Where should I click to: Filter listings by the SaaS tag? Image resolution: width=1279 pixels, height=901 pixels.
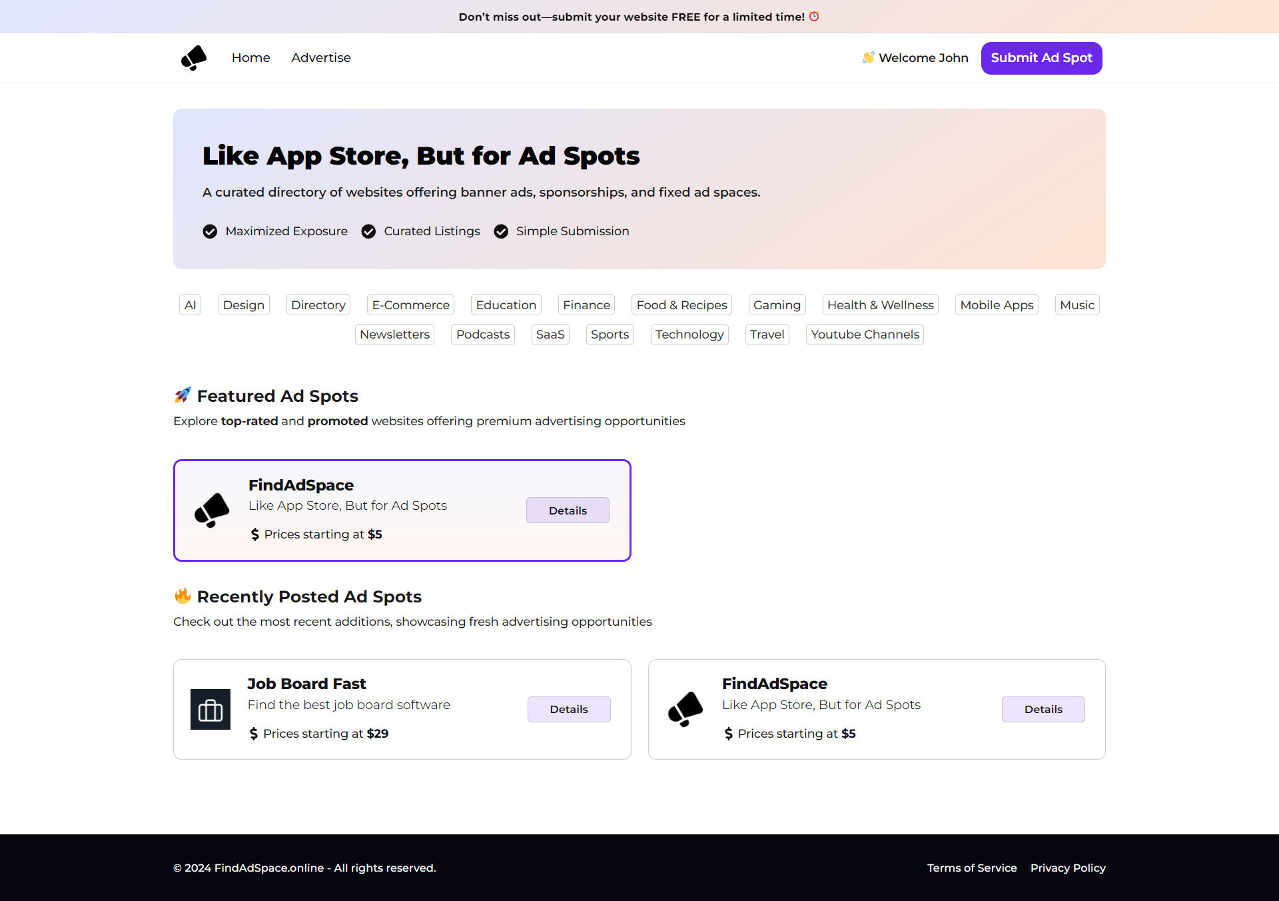pyautogui.click(x=550, y=335)
